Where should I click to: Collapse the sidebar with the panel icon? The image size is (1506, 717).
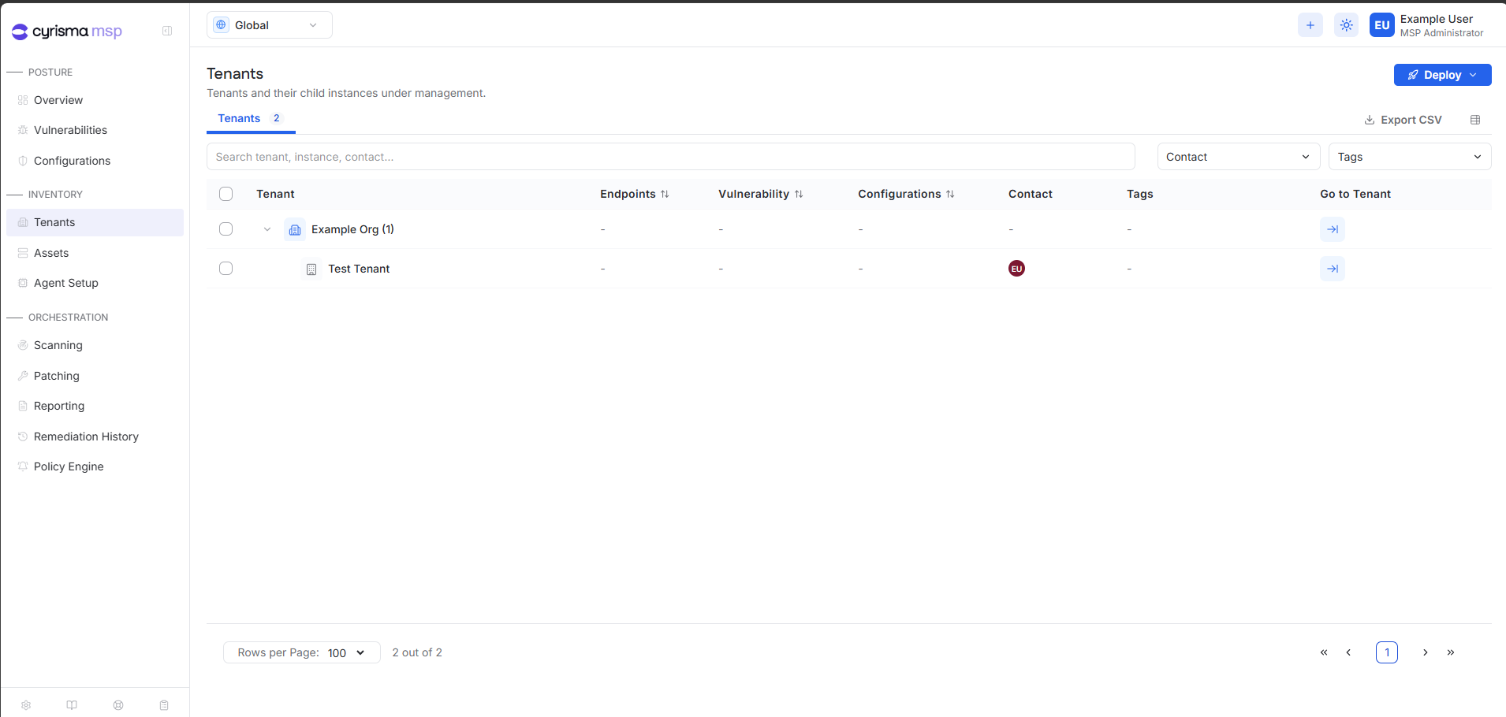point(167,31)
